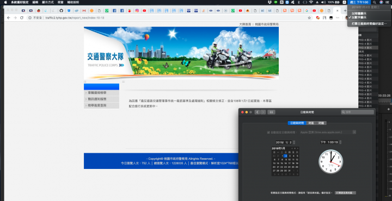The image size is (392, 201).
Task: Open the Google browser tab
Action: [x=307, y=11]
